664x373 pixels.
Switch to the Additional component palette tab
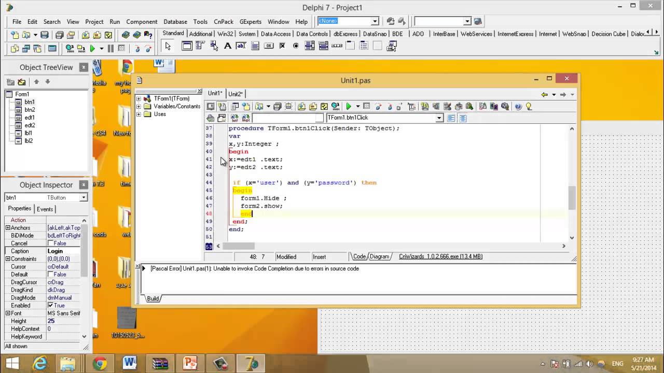tap(201, 34)
